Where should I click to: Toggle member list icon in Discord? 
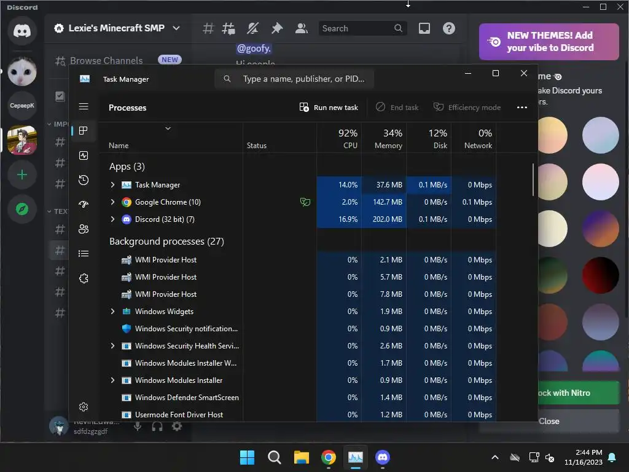301,28
